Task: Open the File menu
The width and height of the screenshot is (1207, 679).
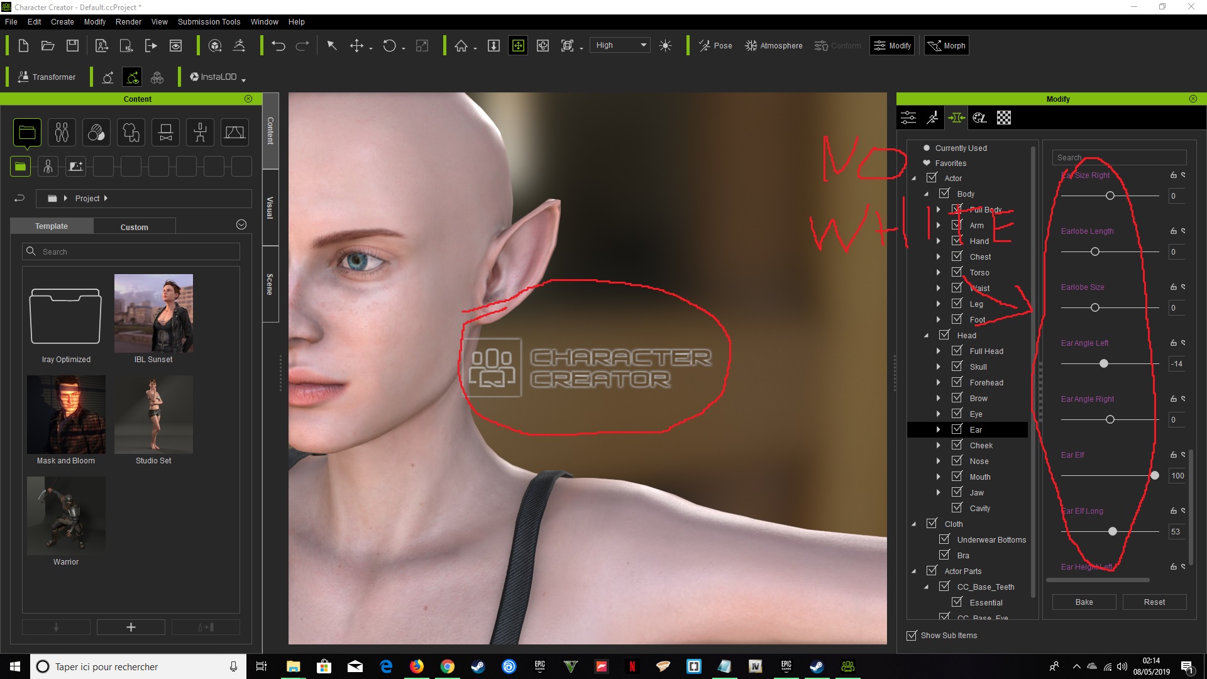Action: pyautogui.click(x=13, y=21)
